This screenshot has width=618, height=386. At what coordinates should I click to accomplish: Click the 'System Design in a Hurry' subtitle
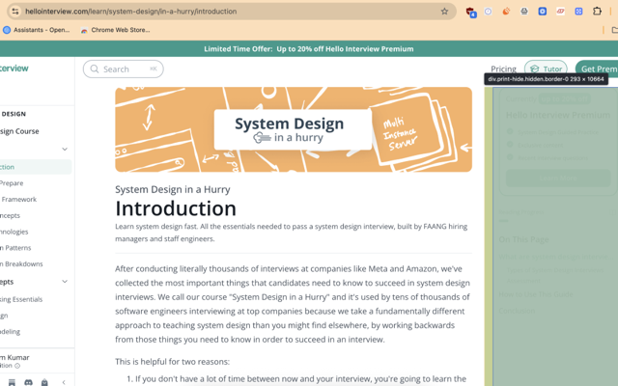coord(173,189)
